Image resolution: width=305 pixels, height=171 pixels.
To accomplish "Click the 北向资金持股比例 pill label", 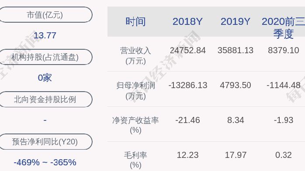I will [45, 99].
